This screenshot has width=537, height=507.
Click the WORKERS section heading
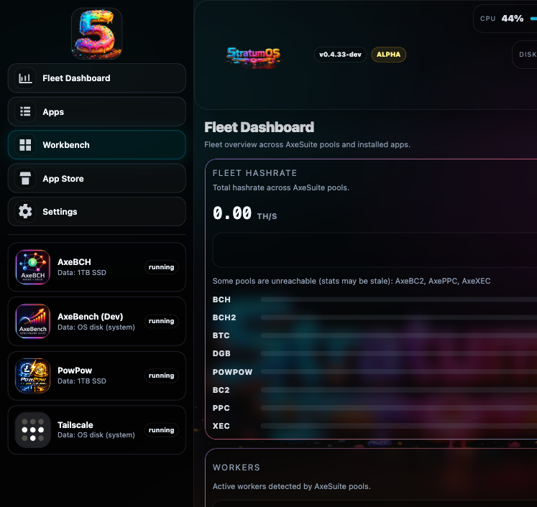(237, 468)
